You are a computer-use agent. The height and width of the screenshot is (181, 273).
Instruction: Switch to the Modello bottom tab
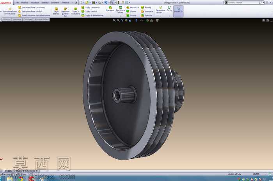9,171
